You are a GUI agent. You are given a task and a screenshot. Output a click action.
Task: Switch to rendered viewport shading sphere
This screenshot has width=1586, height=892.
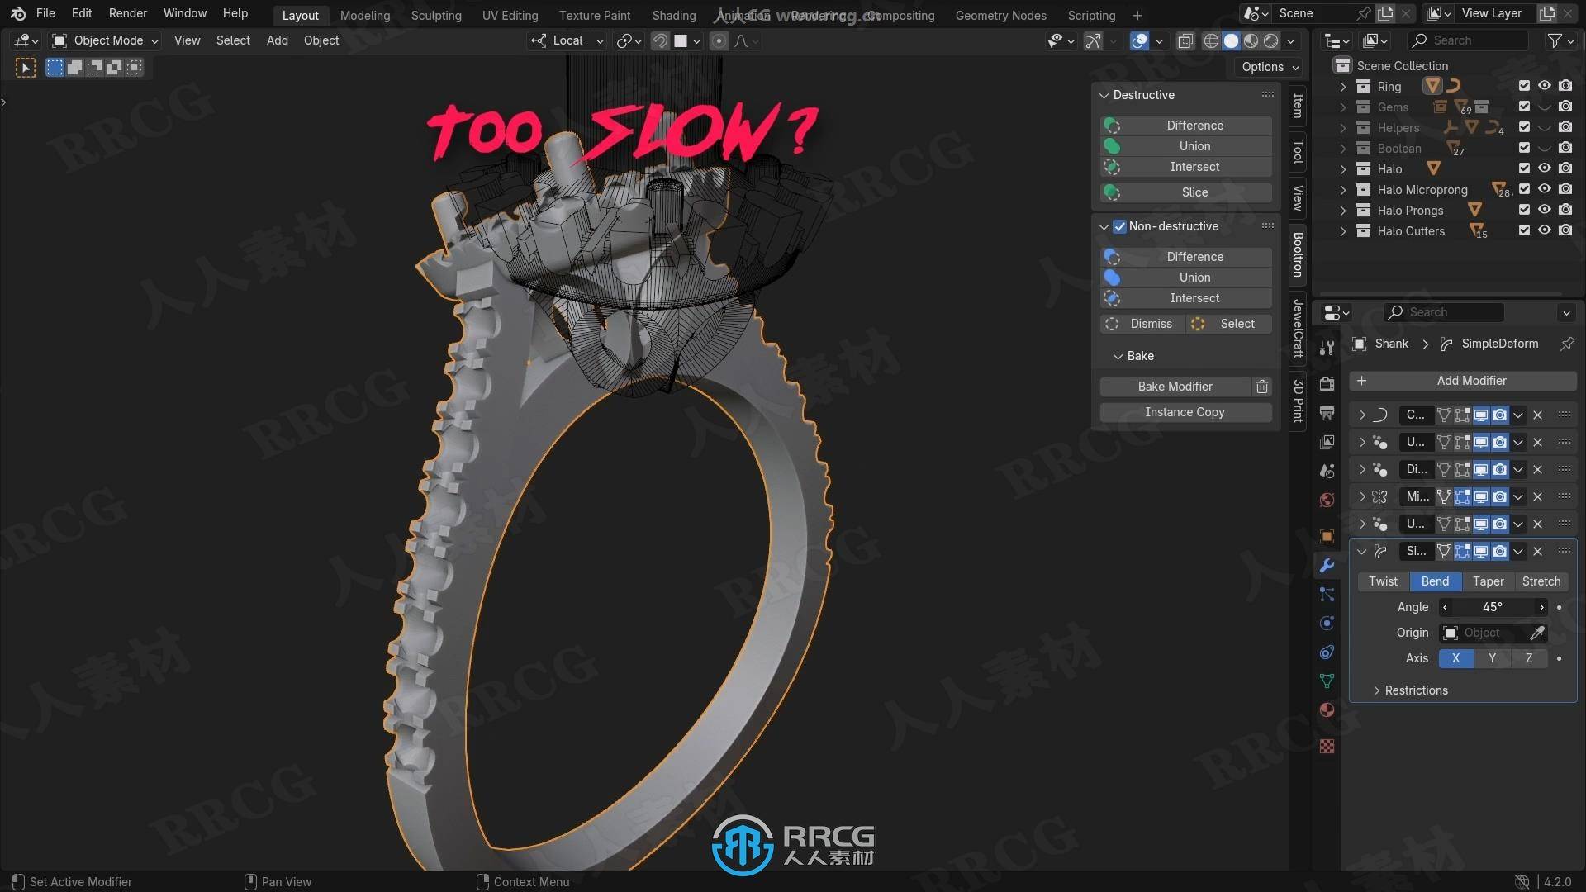[1271, 40]
